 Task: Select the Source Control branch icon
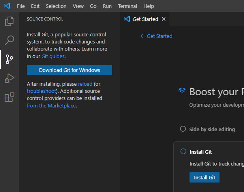[x=9, y=59]
